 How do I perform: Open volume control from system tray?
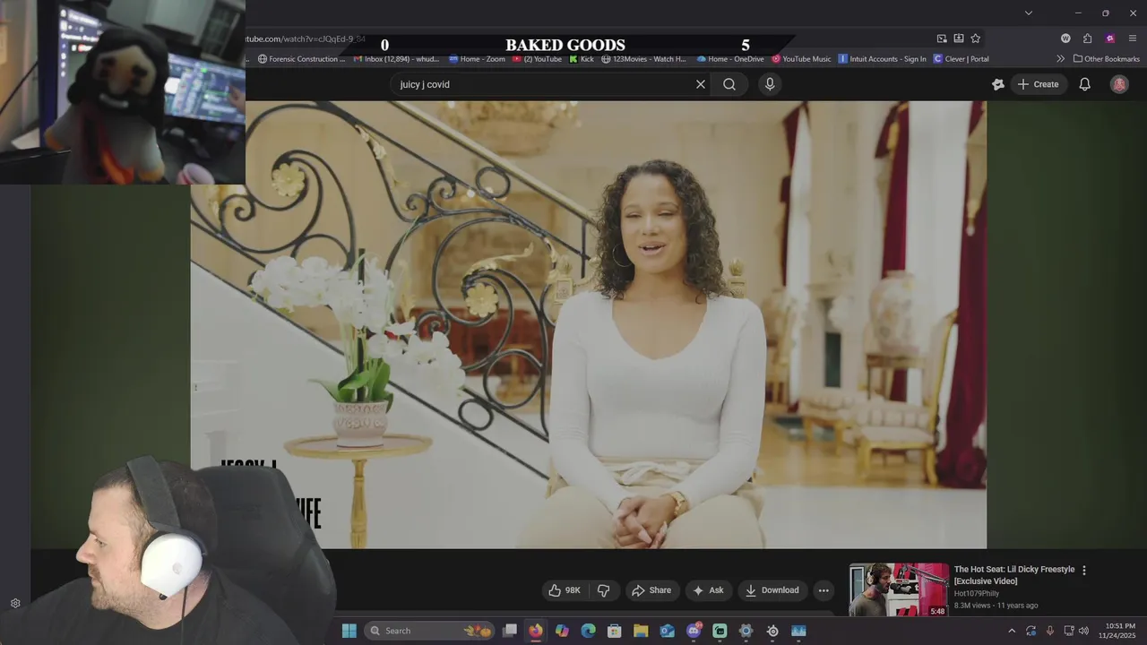(1083, 631)
